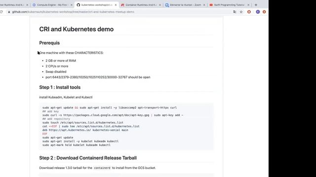Image resolution: width=316 pixels, height=177 pixels.
Task: Click Step 2 : Download Containerd Release Tarball
Action: click(x=88, y=158)
